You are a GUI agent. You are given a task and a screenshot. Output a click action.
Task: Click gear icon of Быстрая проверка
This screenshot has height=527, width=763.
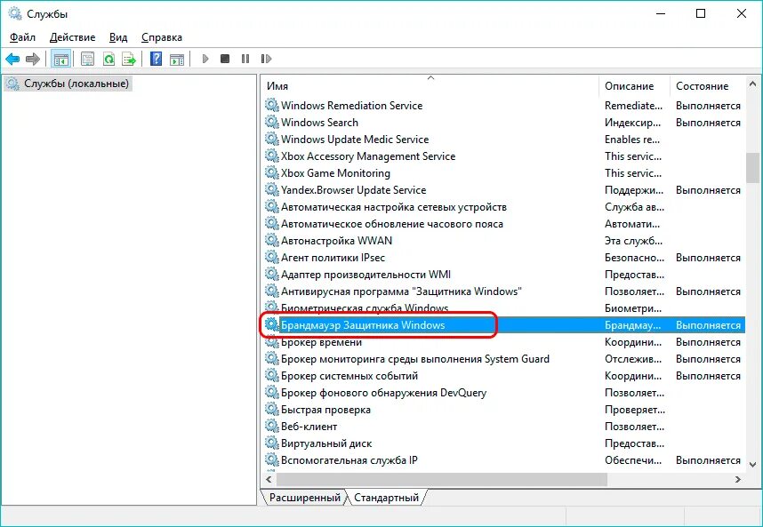[x=271, y=410]
